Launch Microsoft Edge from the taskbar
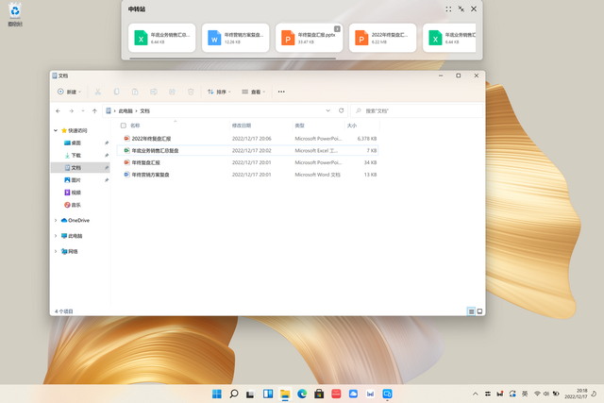Viewport: 604px width, 403px height. 302,394
